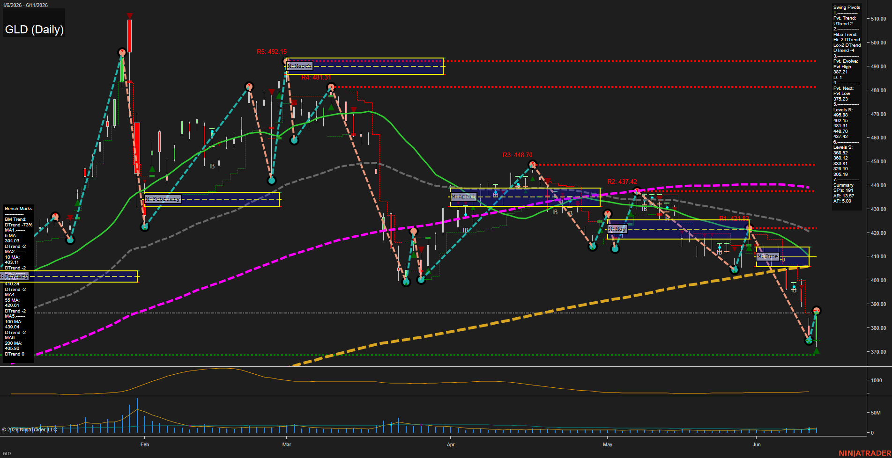Select the M:February monthly range label
892x458 pixels.
tap(163, 199)
